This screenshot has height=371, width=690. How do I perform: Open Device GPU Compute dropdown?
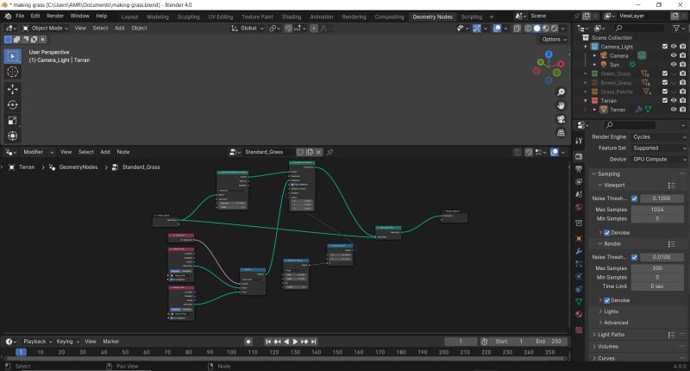(x=659, y=160)
